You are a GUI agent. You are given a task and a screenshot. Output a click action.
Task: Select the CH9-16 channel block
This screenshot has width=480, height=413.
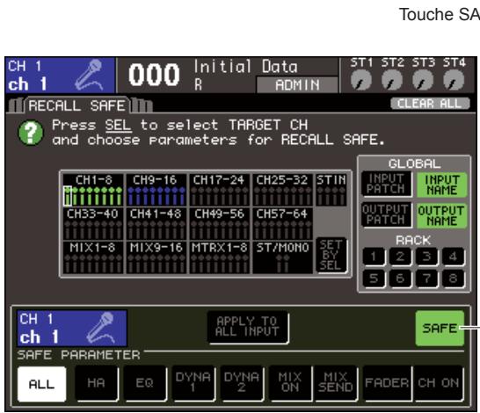tap(156, 190)
